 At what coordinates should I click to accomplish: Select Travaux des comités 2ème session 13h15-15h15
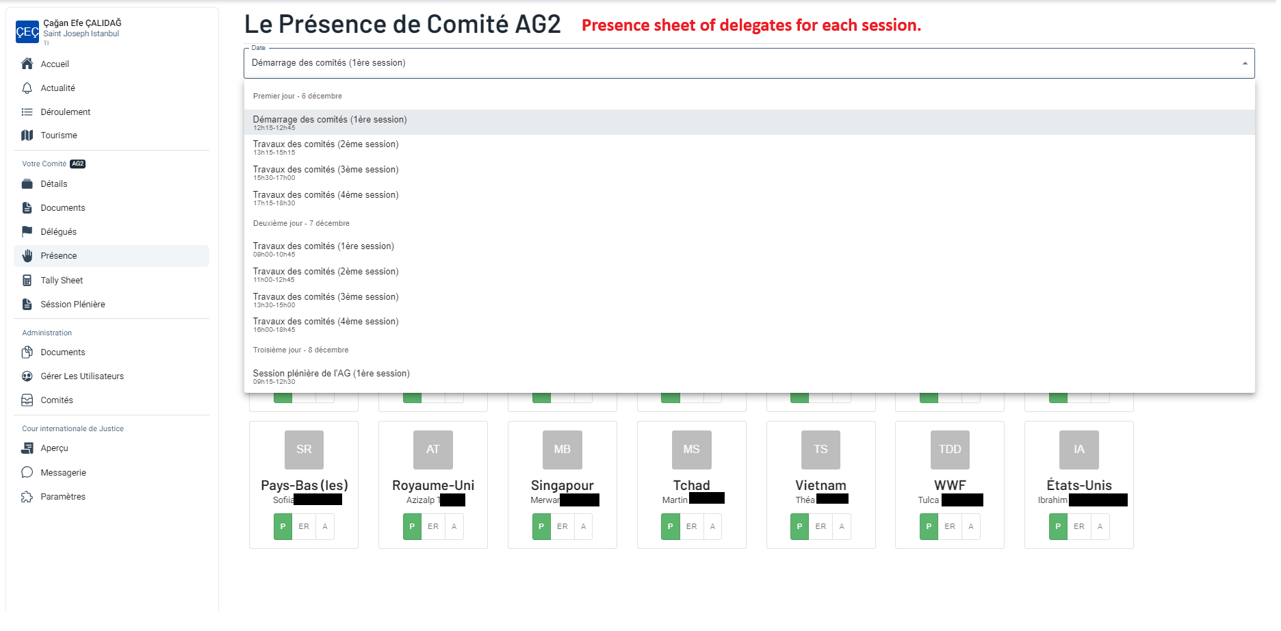coord(326,147)
